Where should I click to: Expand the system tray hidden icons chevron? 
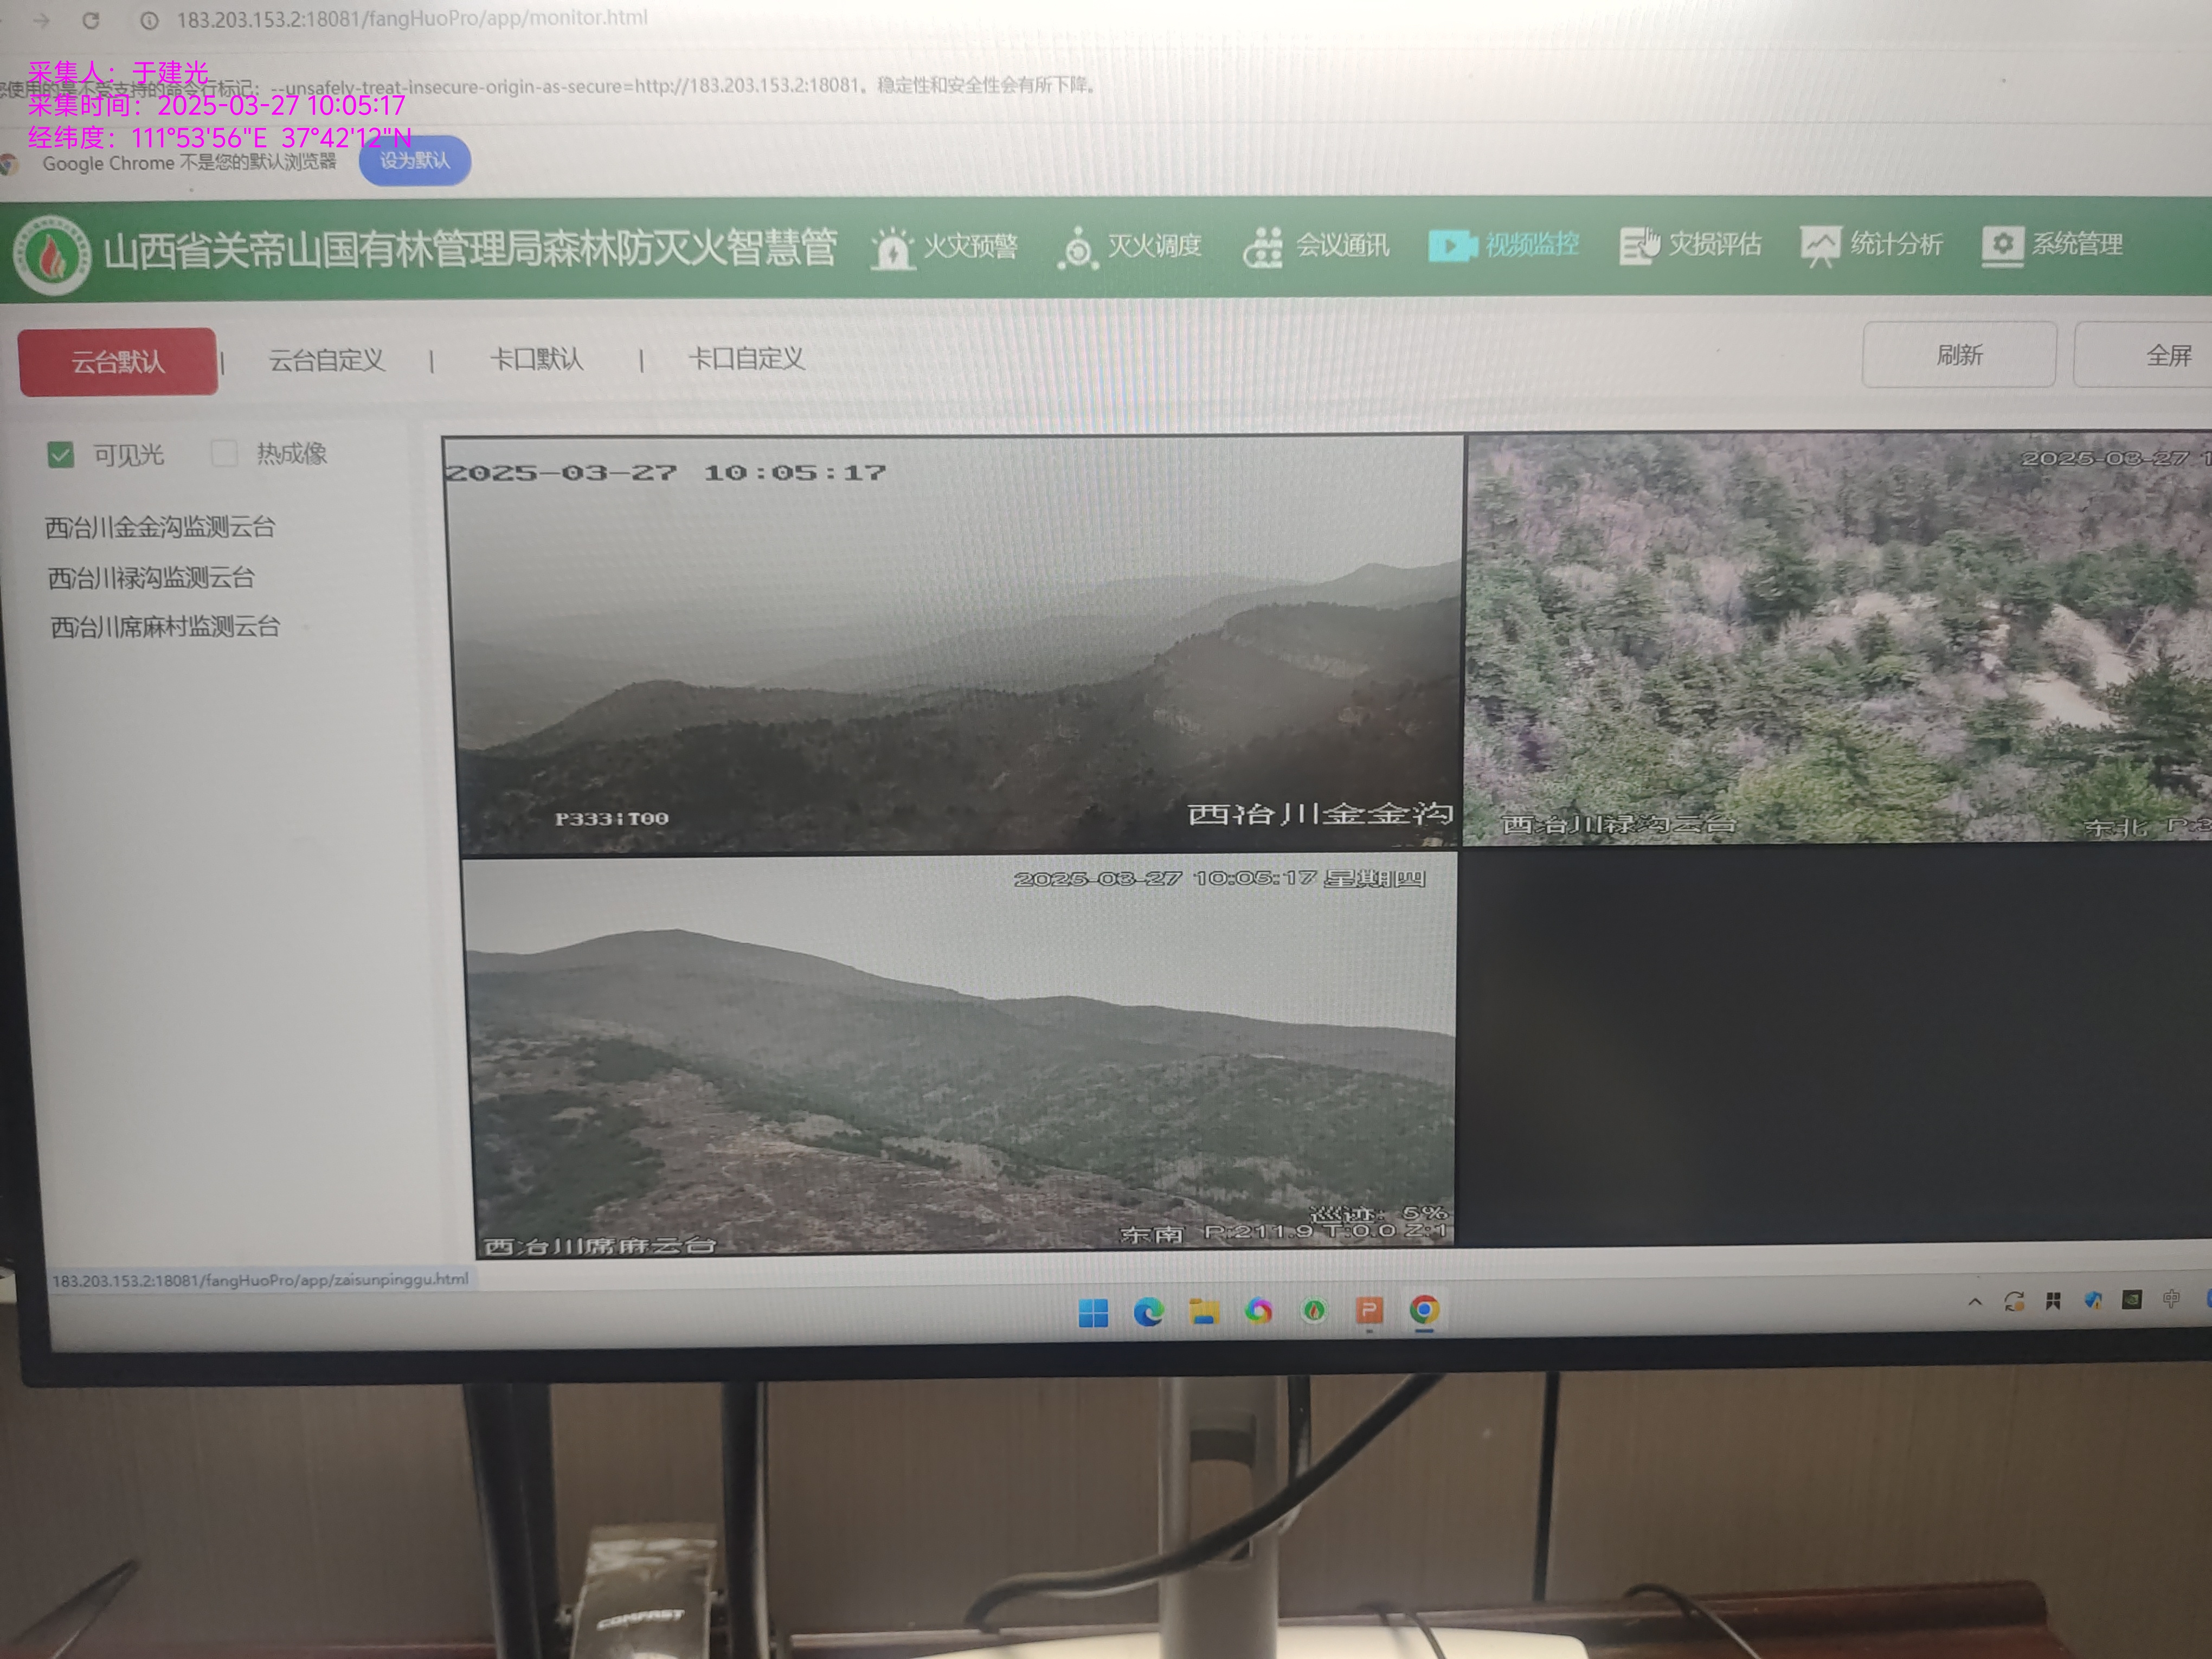tap(1975, 1301)
